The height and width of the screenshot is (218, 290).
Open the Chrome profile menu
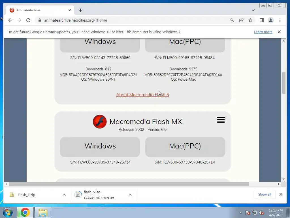270,20
